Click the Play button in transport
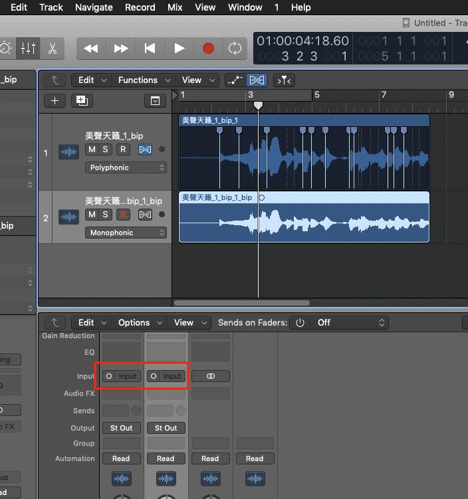The height and width of the screenshot is (499, 468). point(179,49)
